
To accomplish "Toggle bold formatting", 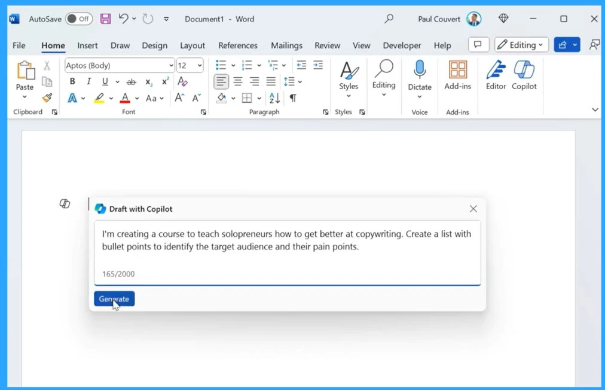I will [72, 82].
